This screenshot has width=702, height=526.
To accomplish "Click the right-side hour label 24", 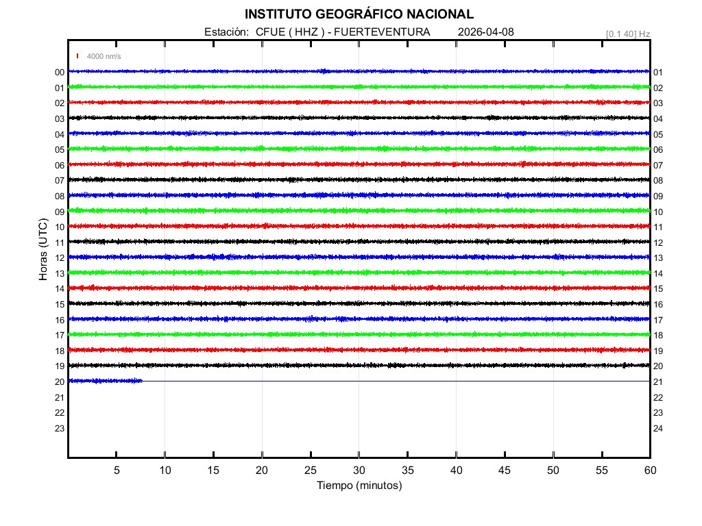I will [x=657, y=429].
